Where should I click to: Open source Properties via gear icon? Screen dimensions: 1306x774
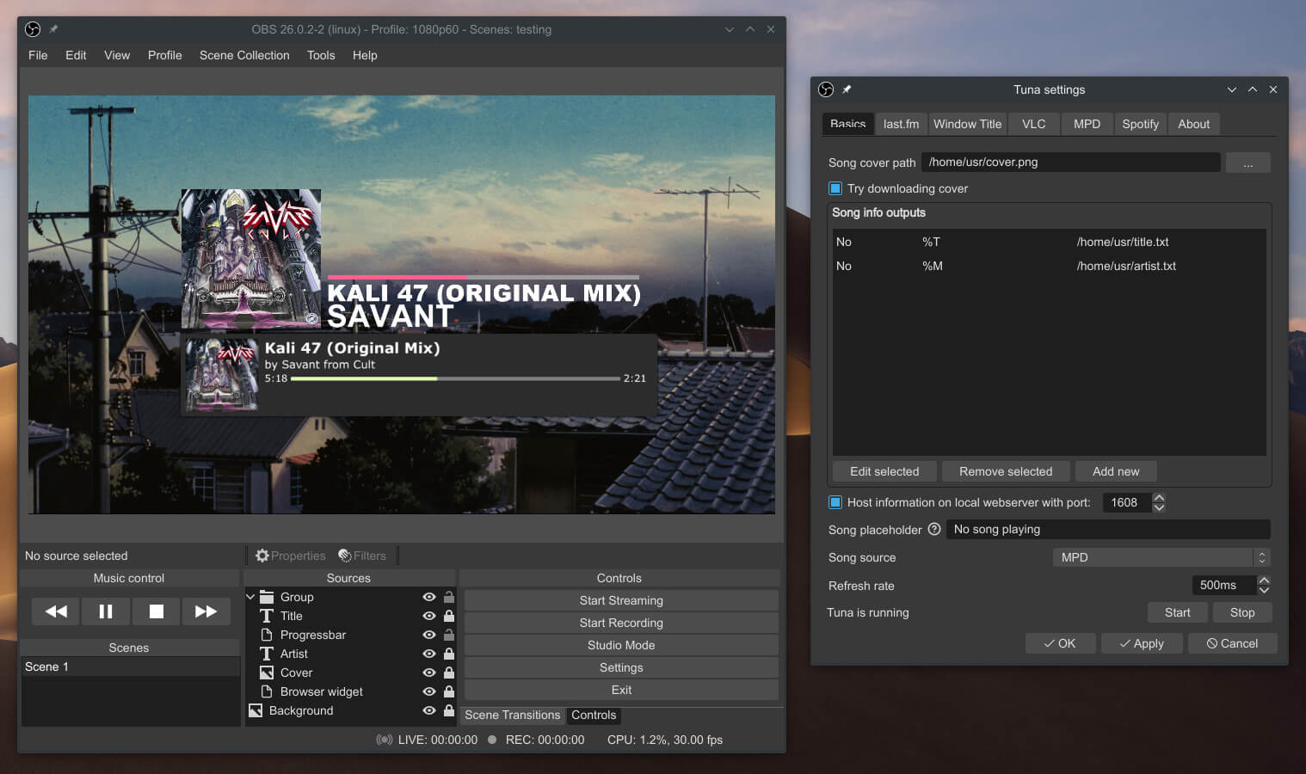pos(263,556)
